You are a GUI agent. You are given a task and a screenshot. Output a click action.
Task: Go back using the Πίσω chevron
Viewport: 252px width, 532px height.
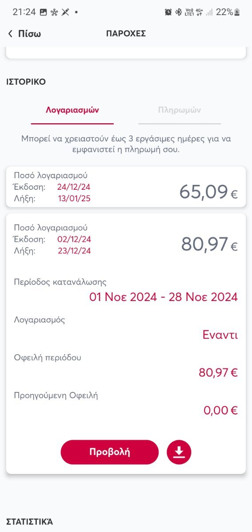pos(10,34)
